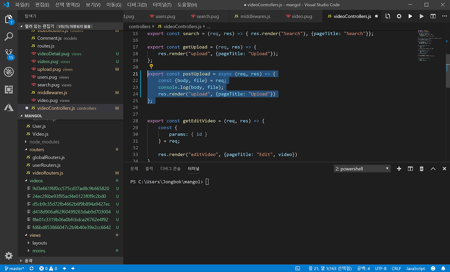Open the Search view in activity bar
This screenshot has height=272, width=450.
(x=9, y=36)
